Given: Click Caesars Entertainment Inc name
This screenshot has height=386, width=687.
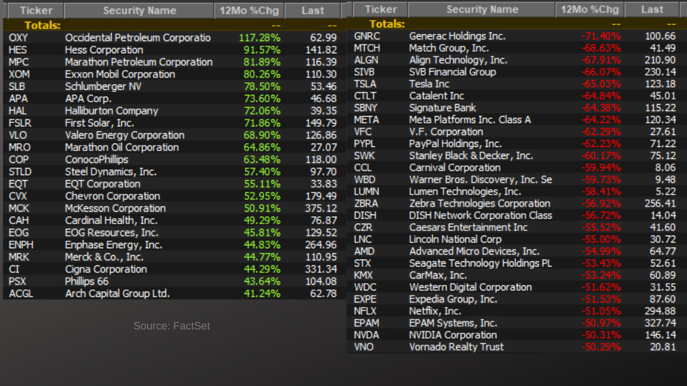Looking at the screenshot, I should pos(468,227).
